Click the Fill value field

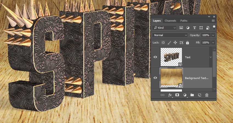click(x=206, y=43)
